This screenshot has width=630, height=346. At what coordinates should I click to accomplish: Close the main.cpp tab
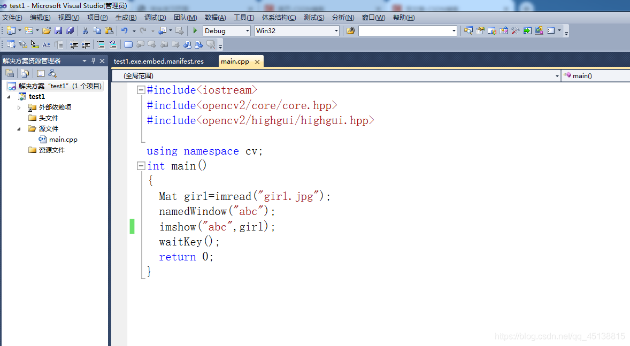pyautogui.click(x=257, y=62)
